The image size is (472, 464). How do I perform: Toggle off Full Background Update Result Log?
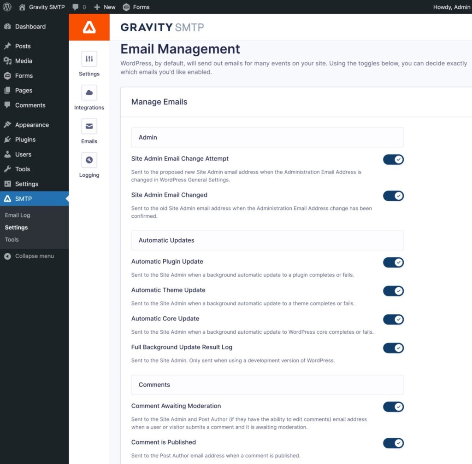tap(393, 348)
